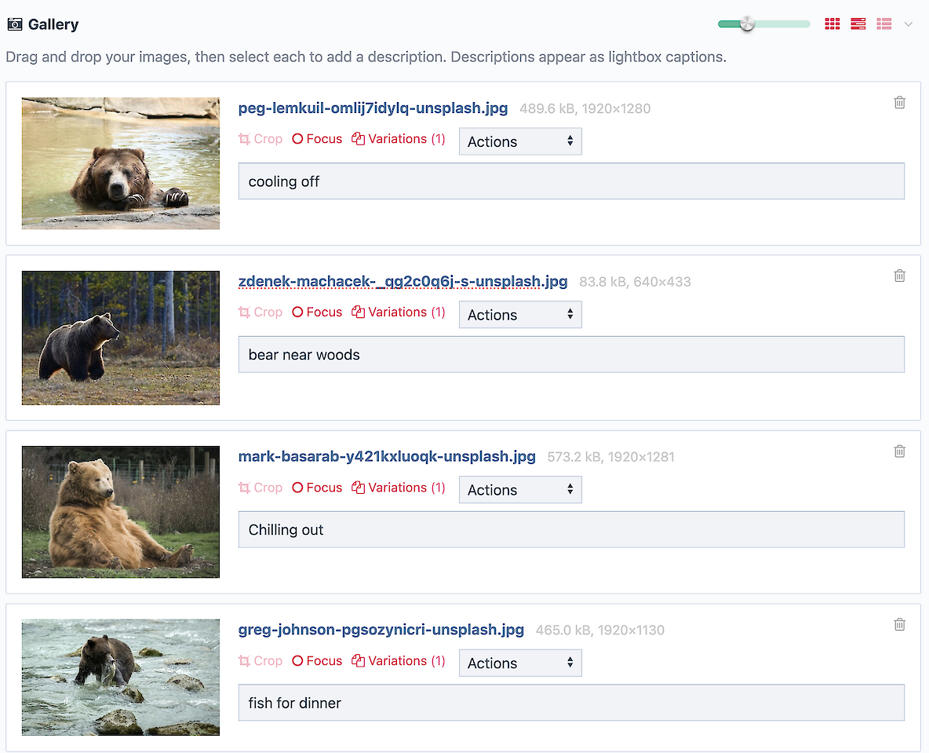Viewport: 929px width, 753px height.
Task: Set Focus on the zdenek-machacek image
Action: click(317, 312)
